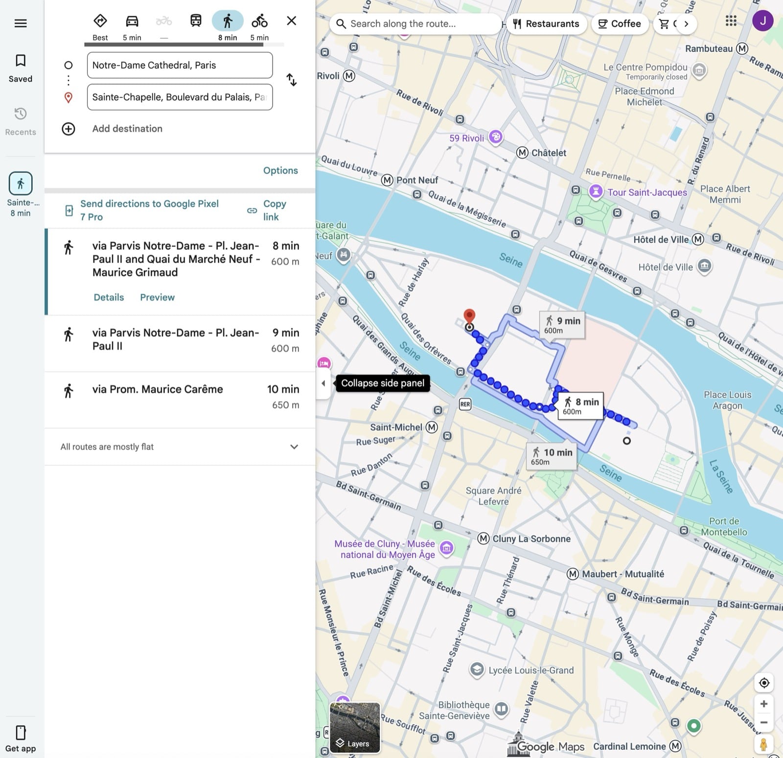Open the Layers map thumbnail
Screen dimensions: 783x758
coord(355,728)
